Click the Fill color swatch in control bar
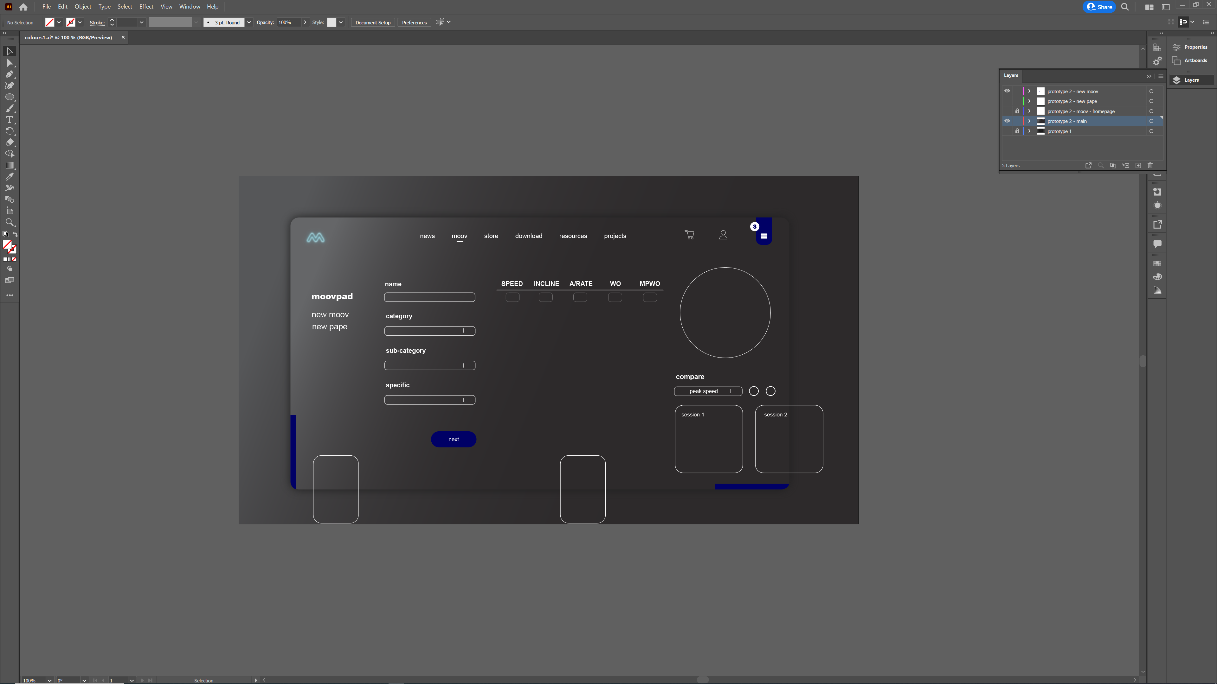Screen dimensions: 1217x684 point(49,23)
